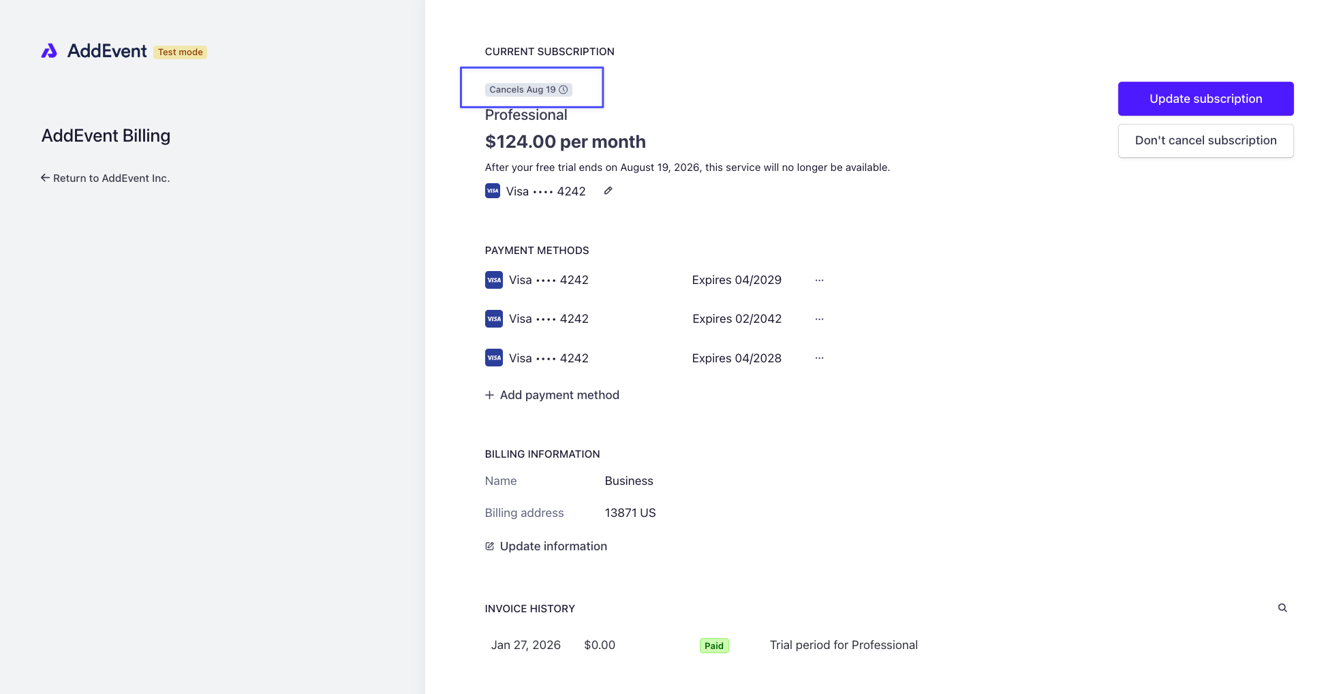Return to AddEvent Inc. link
Image resolution: width=1326 pixels, height=694 pixels.
pyautogui.click(x=105, y=178)
